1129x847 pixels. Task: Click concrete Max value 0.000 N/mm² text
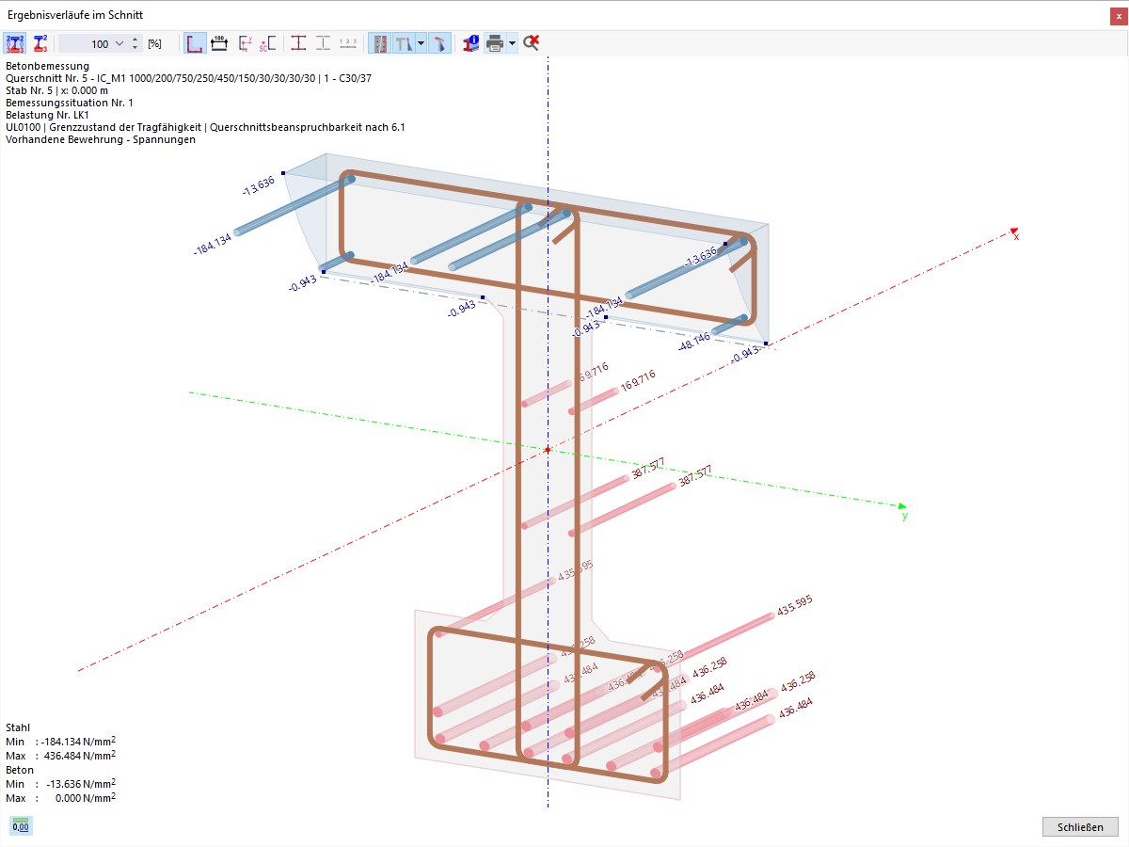[86, 798]
